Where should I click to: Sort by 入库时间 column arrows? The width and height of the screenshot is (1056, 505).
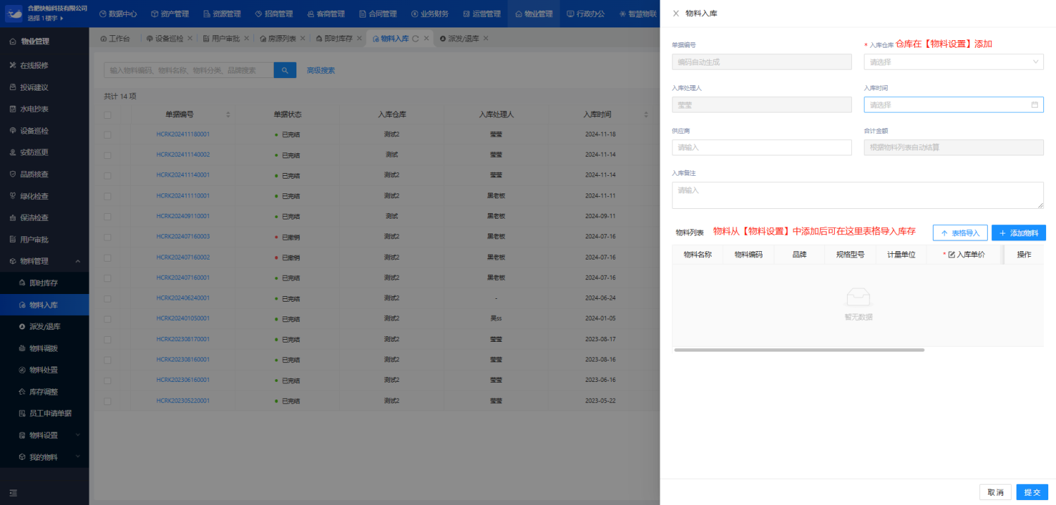click(646, 115)
